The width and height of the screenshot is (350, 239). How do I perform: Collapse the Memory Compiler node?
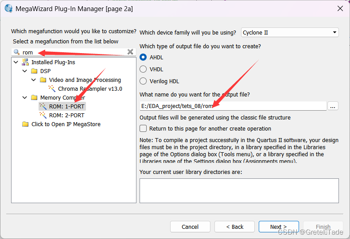tap(25, 98)
